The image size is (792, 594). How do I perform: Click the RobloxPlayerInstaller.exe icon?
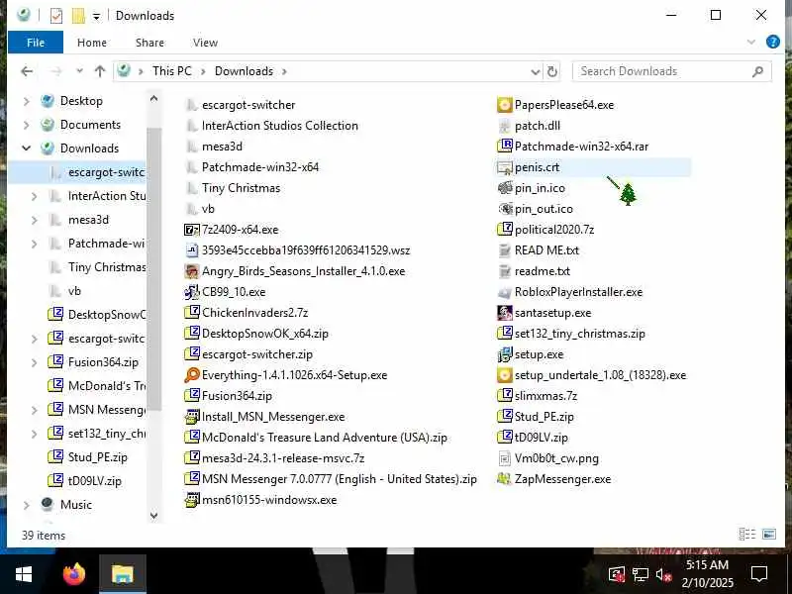[x=504, y=292]
